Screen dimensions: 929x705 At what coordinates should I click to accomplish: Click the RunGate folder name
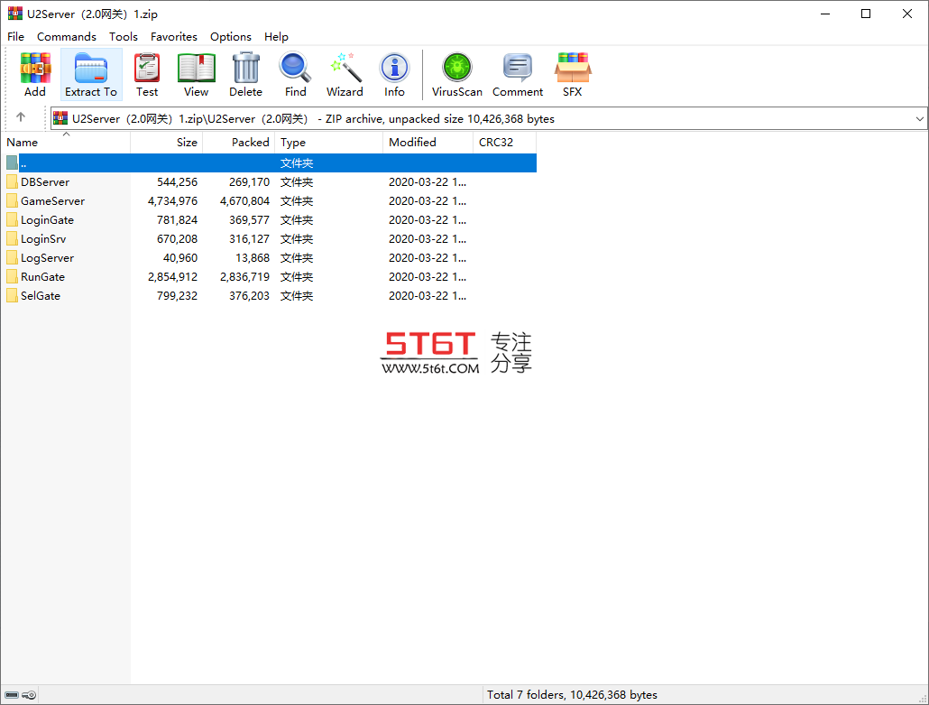click(42, 277)
